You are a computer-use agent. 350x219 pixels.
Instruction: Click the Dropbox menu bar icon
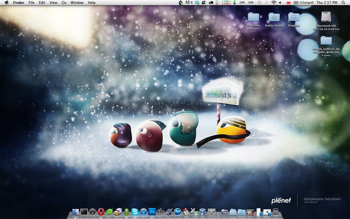click(197, 2)
